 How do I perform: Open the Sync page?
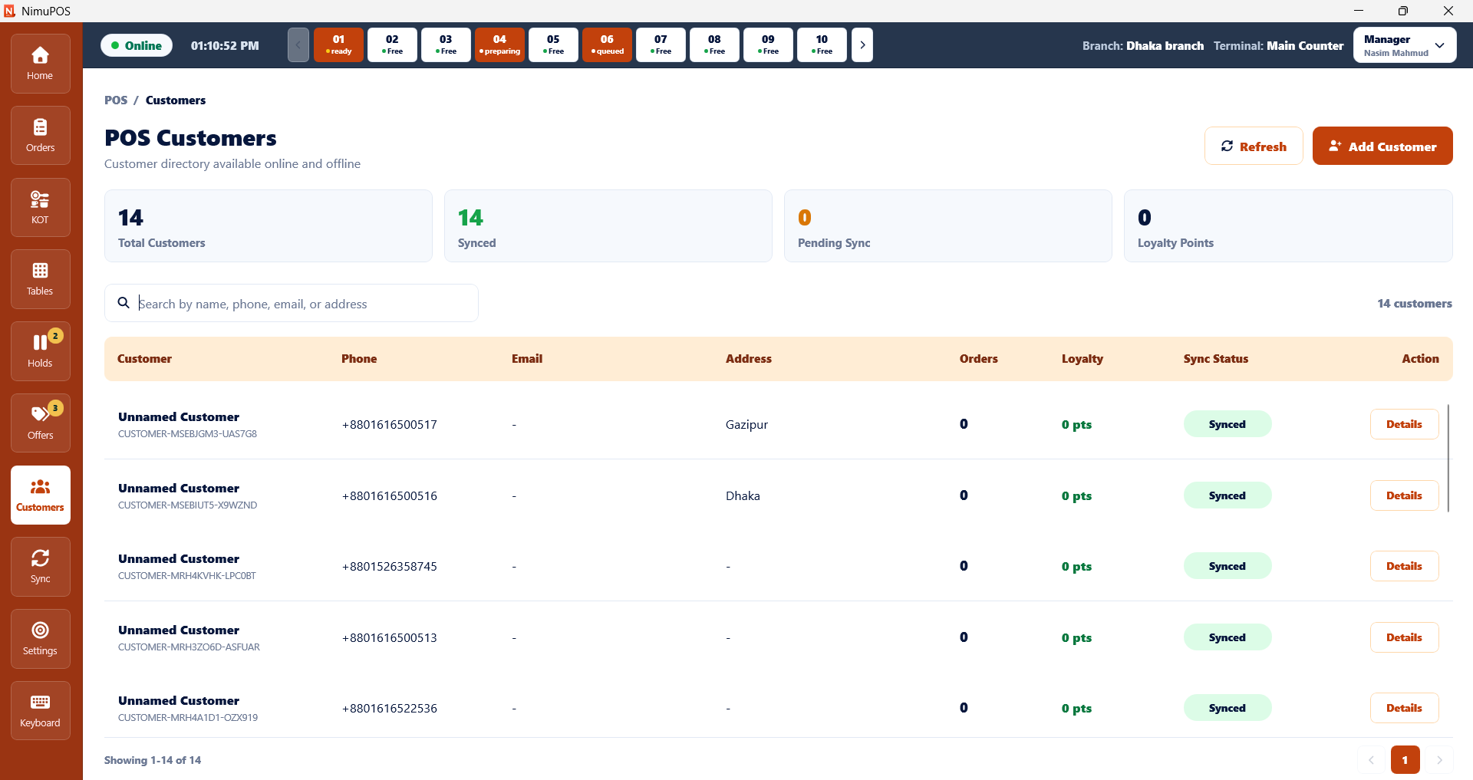[x=40, y=567]
